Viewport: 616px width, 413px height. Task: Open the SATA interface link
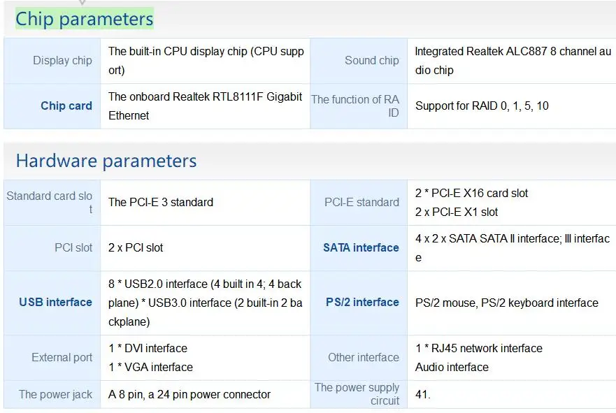click(x=361, y=247)
